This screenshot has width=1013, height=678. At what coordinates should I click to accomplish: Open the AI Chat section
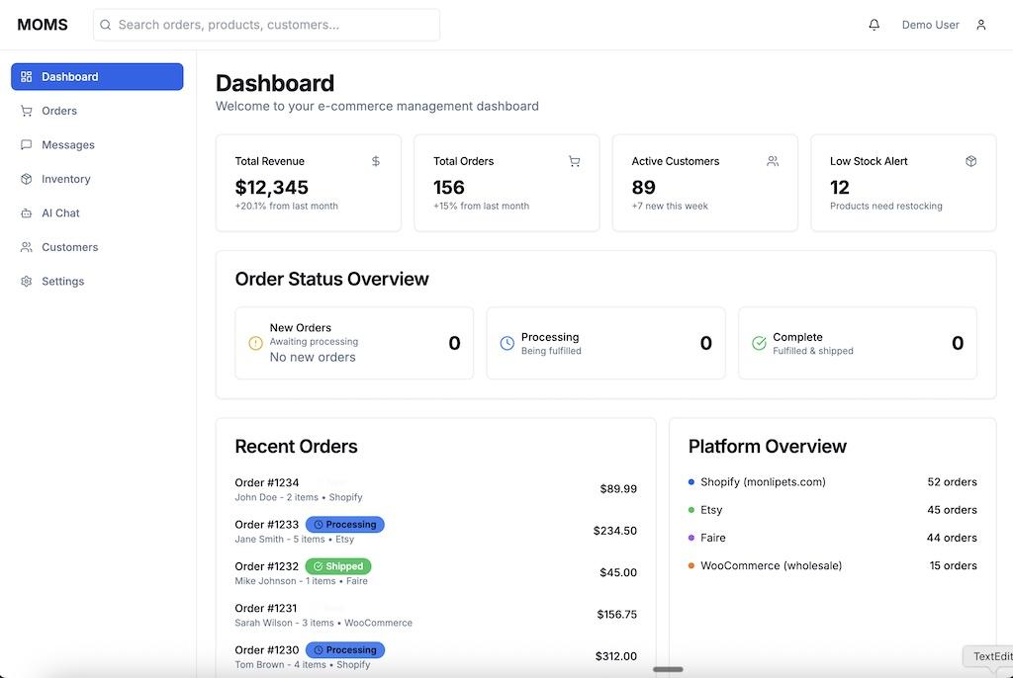(x=97, y=213)
